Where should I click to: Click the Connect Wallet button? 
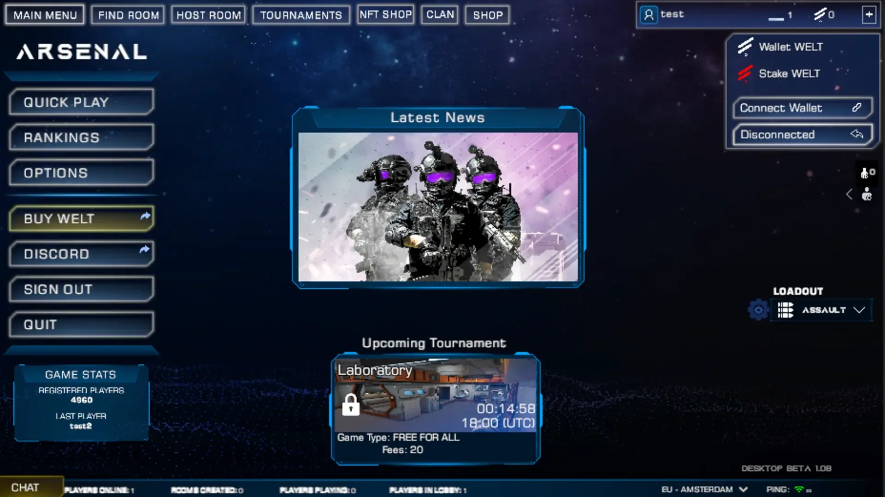(802, 108)
